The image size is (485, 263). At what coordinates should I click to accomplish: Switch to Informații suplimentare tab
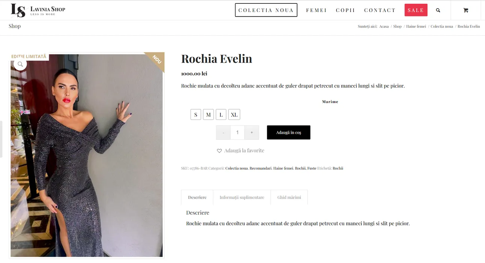[x=242, y=197]
